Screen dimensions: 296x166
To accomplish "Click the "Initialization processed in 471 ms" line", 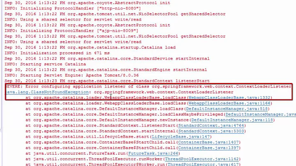I will tap(57, 53).
